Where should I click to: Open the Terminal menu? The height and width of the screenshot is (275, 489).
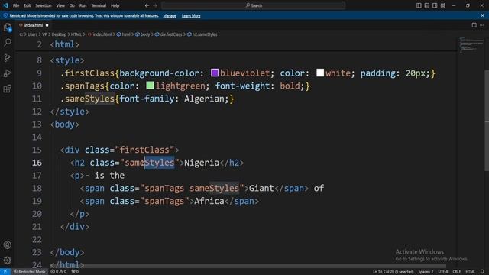(99, 5)
